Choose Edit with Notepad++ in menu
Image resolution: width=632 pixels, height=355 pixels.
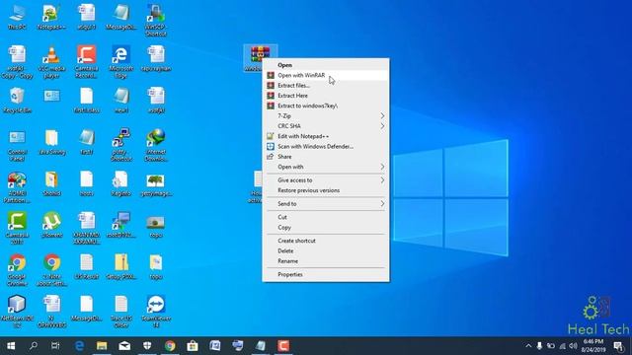pos(326,136)
